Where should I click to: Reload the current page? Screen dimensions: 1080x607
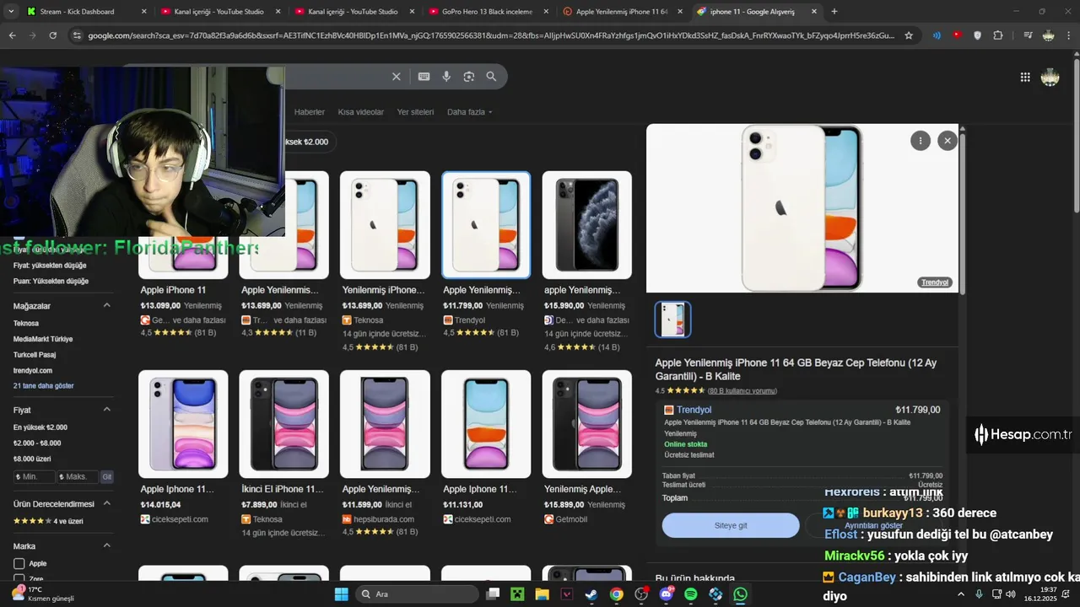52,35
